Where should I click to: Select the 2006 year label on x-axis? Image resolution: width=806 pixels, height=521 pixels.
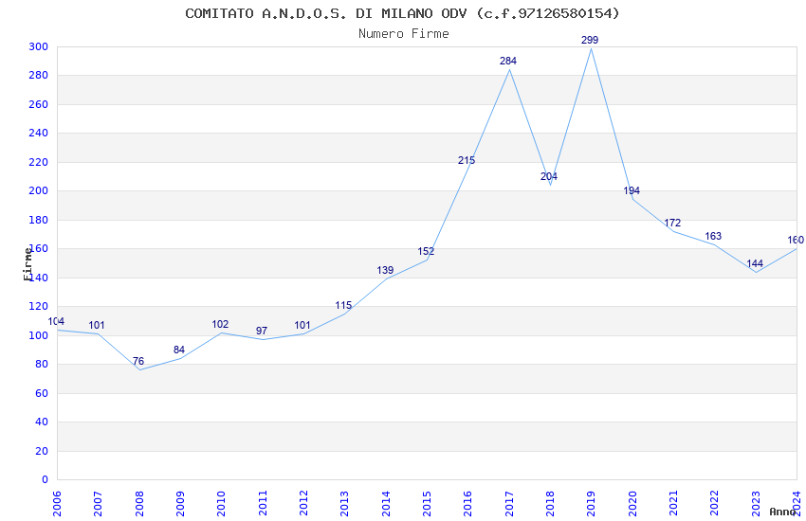[x=57, y=504]
